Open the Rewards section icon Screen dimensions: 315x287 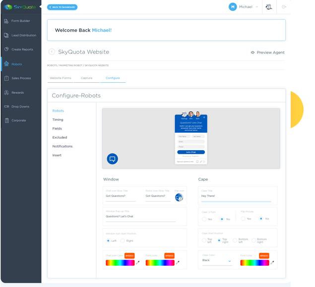(6, 93)
